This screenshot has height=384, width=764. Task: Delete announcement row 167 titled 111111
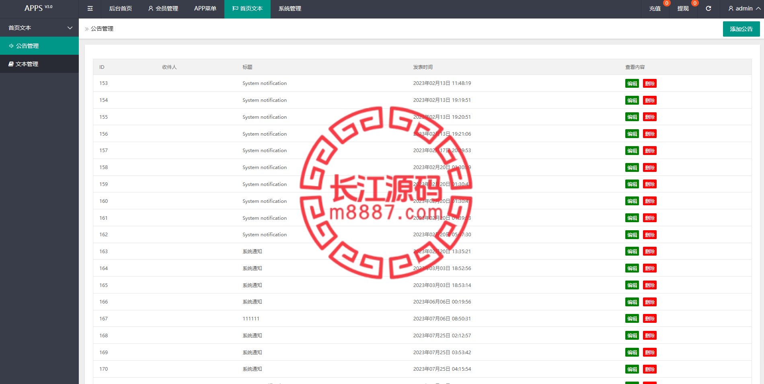(x=650, y=319)
